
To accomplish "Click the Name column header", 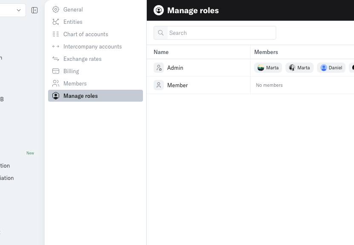I will pyautogui.click(x=161, y=52).
